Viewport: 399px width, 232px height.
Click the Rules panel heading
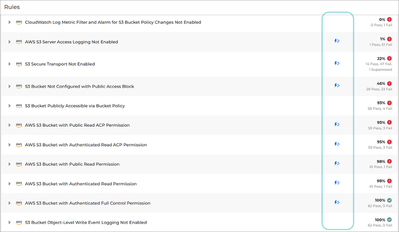12,7
